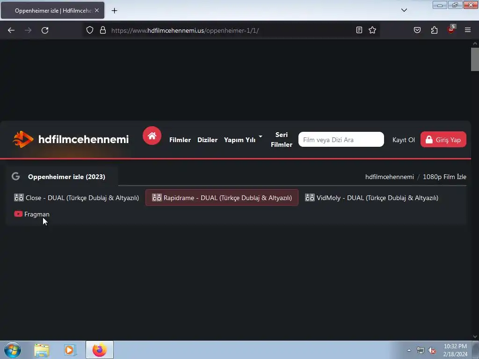Open uBlock Origin extension icon
Screen dimensions: 479x359
[451, 29]
